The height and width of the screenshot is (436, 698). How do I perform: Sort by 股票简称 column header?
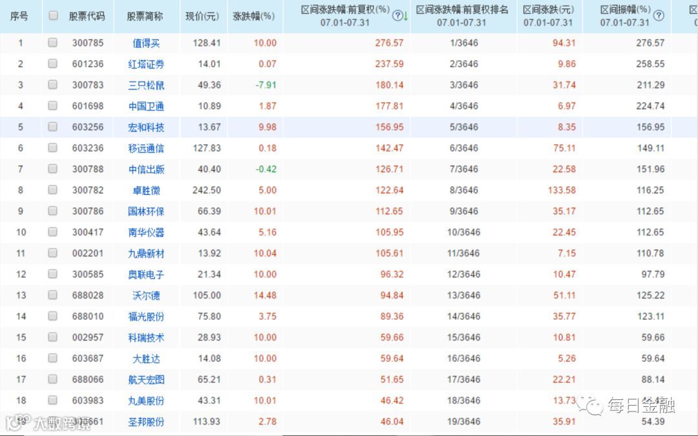tap(145, 16)
